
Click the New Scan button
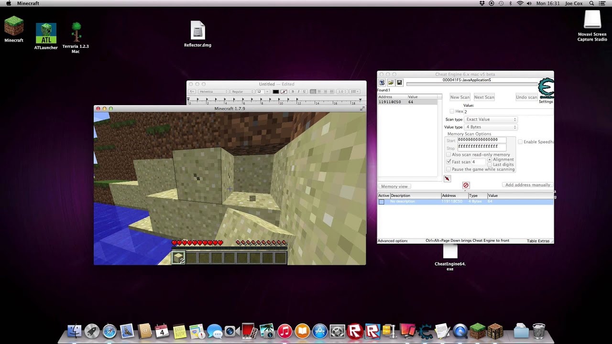tap(460, 97)
